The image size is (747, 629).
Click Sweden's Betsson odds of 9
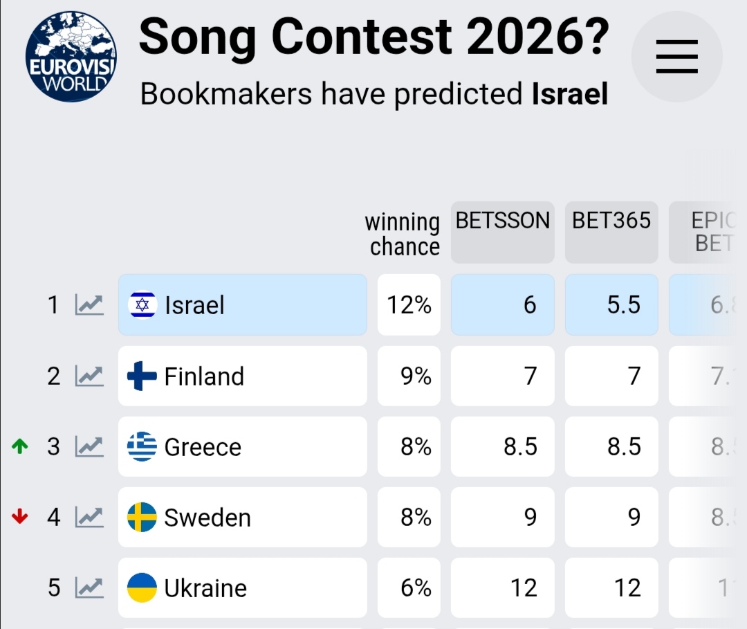coord(502,517)
